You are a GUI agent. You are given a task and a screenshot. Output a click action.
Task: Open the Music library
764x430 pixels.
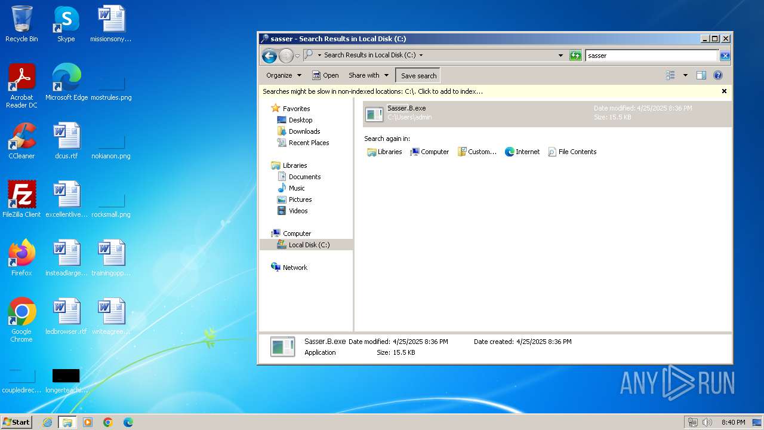coord(291,188)
